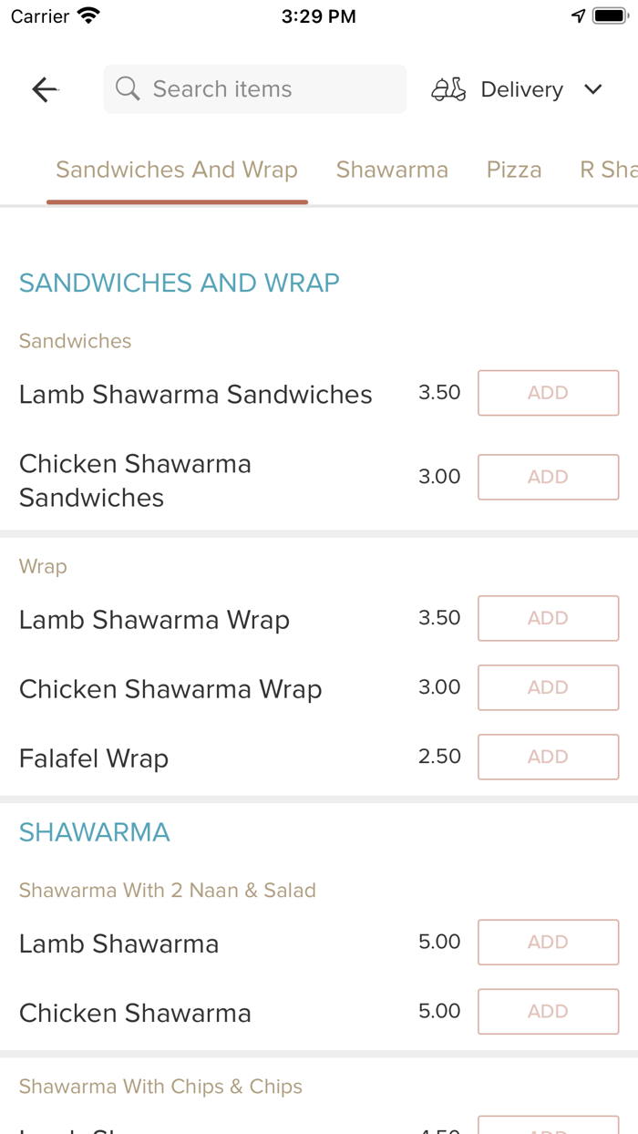The image size is (638, 1134).
Task: Add the Falafel Wrap item
Action: click(x=548, y=757)
